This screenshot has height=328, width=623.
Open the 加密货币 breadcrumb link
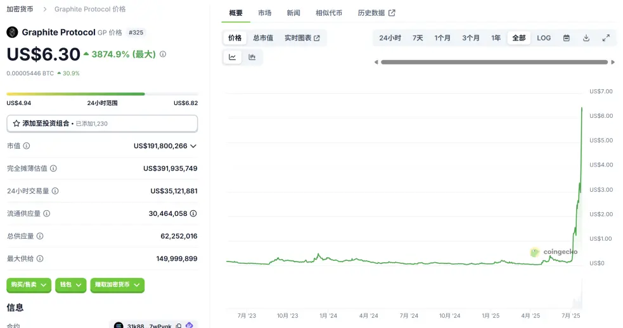(x=21, y=9)
